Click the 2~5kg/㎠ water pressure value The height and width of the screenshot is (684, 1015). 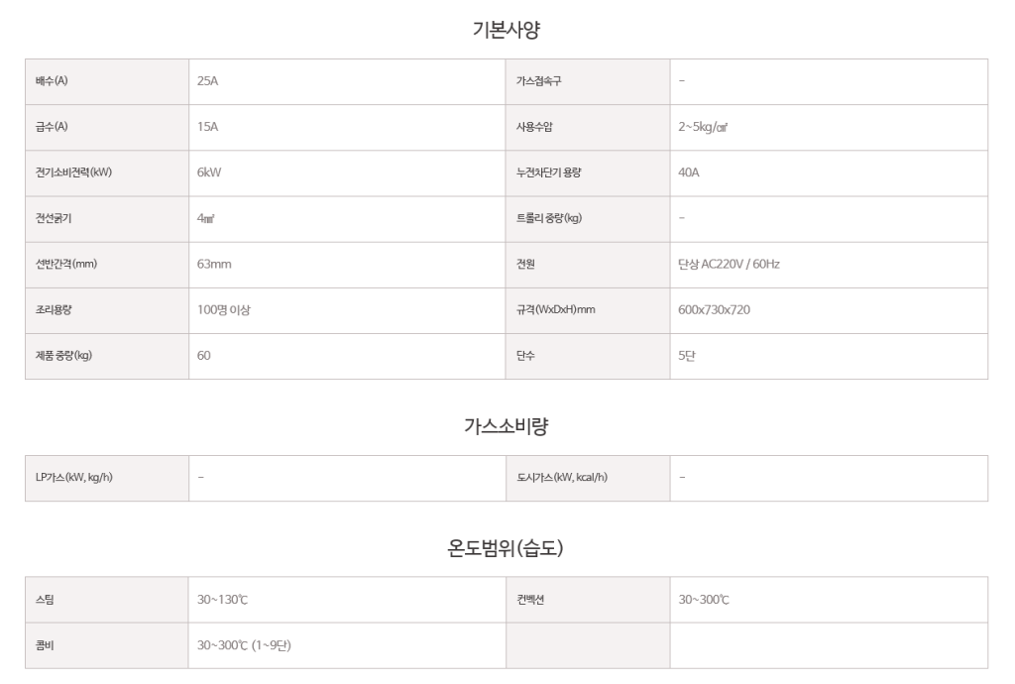click(703, 127)
